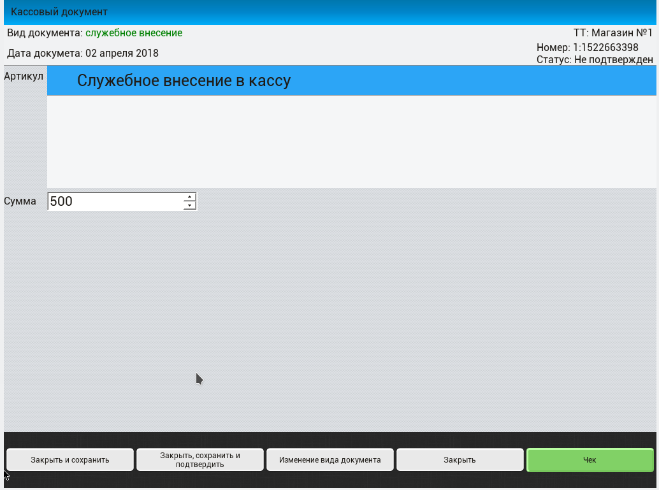
Task: Increase the Сумма value with up arrow
Action: click(189, 197)
